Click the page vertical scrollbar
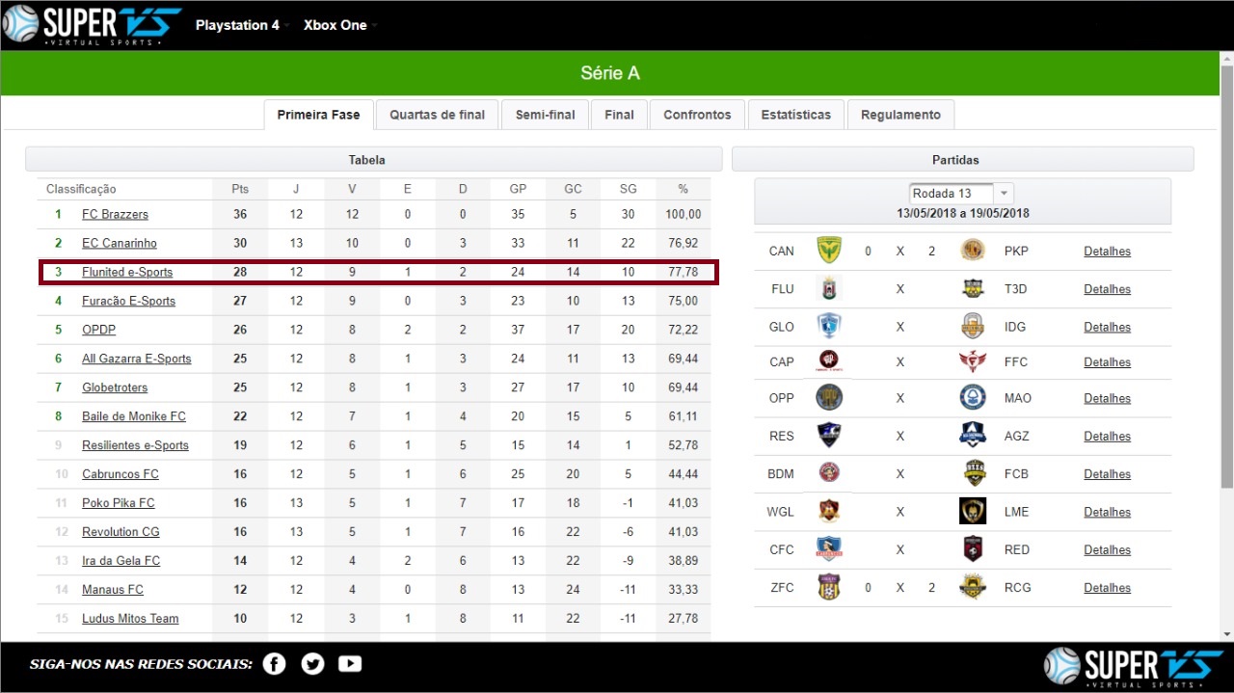 tap(1226, 345)
